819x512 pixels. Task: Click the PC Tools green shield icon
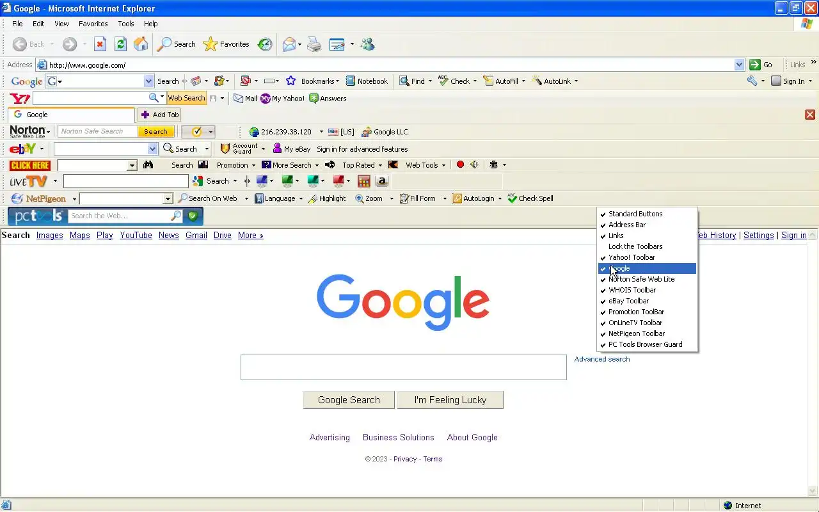coord(193,216)
